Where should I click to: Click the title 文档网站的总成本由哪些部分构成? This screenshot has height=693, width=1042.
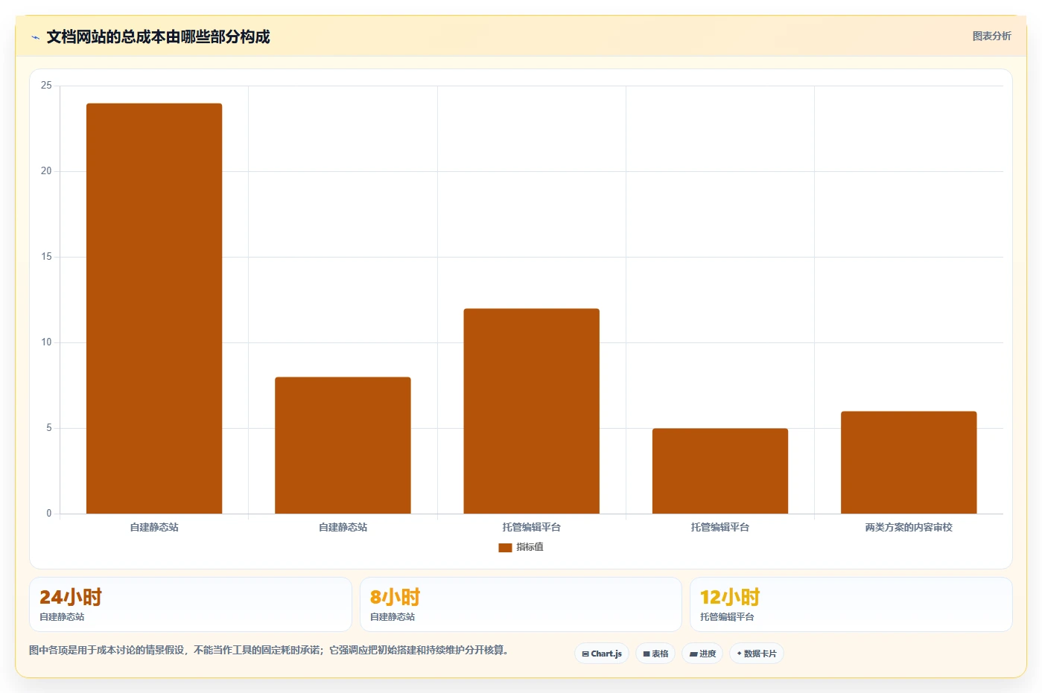coord(158,37)
